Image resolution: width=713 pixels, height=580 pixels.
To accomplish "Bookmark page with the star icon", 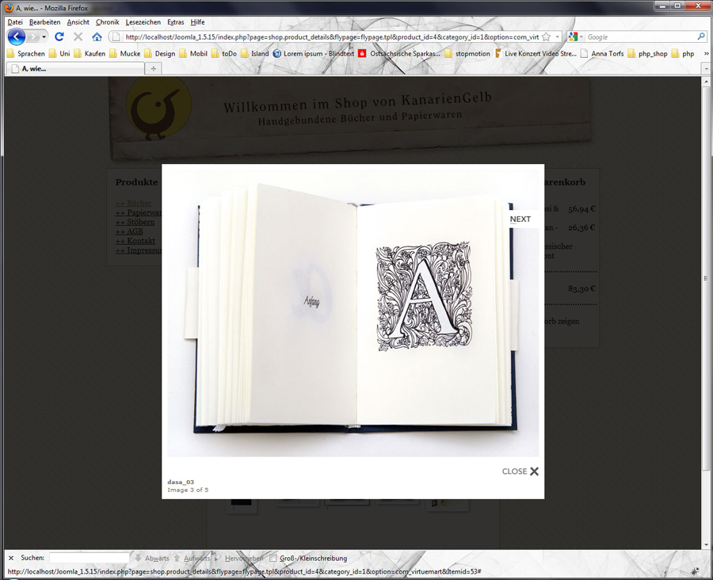I will pos(547,36).
